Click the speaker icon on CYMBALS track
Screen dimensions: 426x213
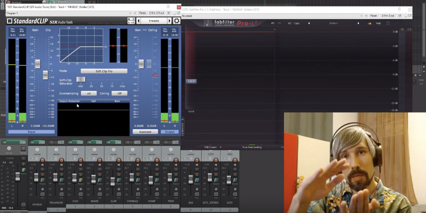click(137, 165)
